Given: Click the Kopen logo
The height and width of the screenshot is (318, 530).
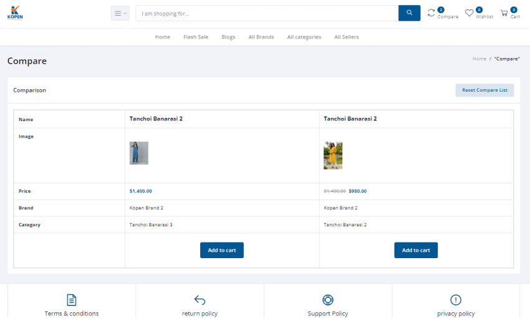Looking at the screenshot, I should [x=15, y=13].
